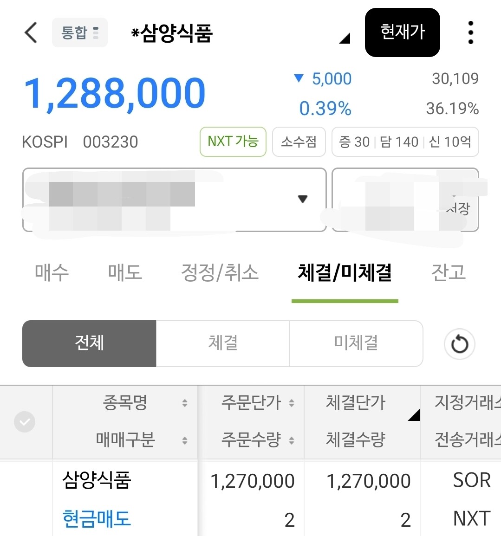The width and height of the screenshot is (501, 536).
Task: Sort by 주문단가 column arrows
Action: pyautogui.click(x=292, y=403)
